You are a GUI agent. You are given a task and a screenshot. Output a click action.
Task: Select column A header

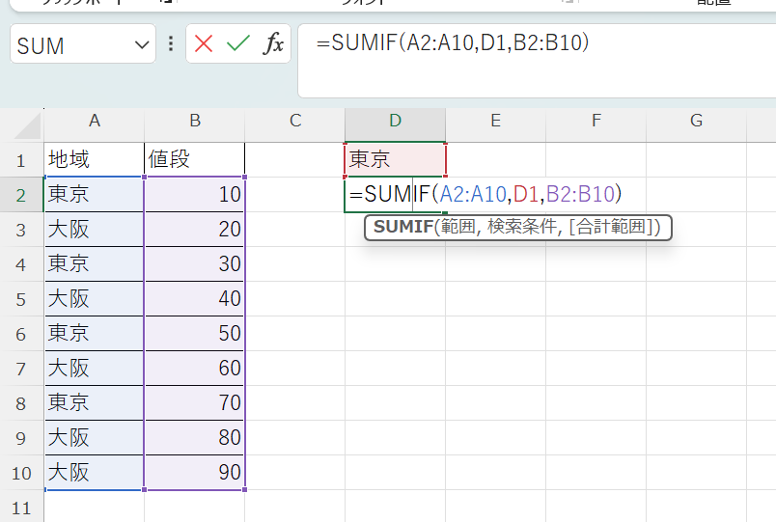pyautogui.click(x=95, y=122)
